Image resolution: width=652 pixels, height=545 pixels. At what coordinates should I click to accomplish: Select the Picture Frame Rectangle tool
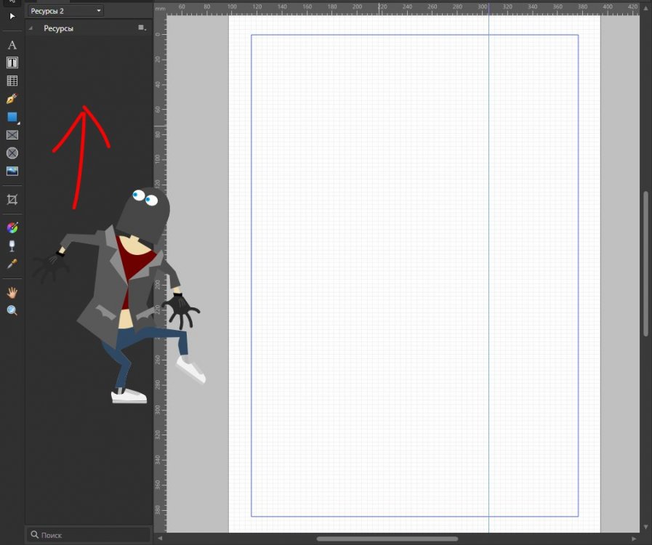click(x=12, y=135)
